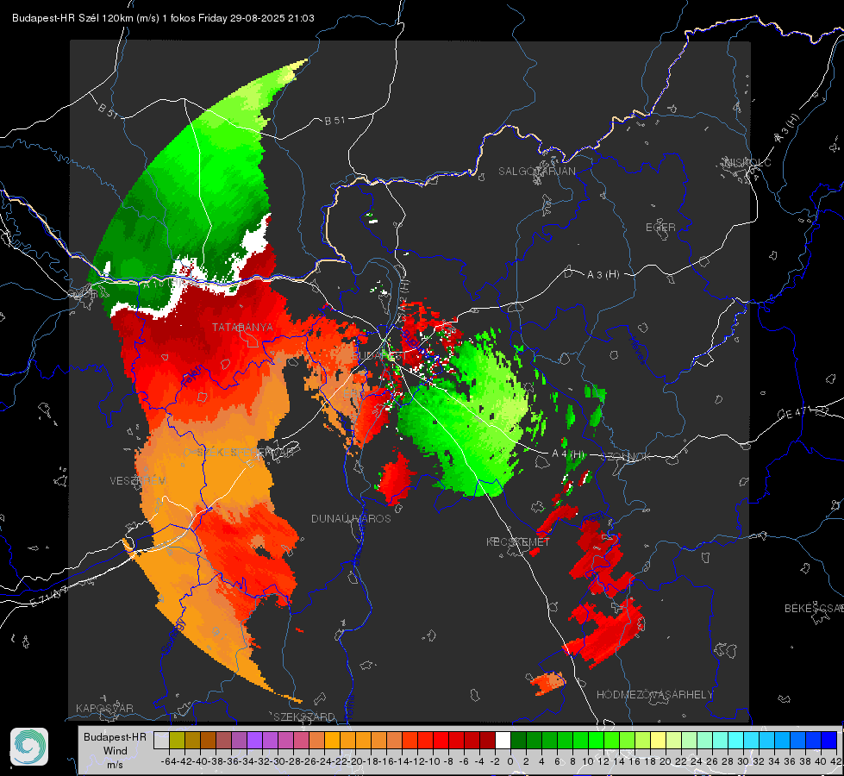Image resolution: width=844 pixels, height=776 pixels.
Task: Pick the bright green swatch between 10 and 12
Action: click(596, 740)
